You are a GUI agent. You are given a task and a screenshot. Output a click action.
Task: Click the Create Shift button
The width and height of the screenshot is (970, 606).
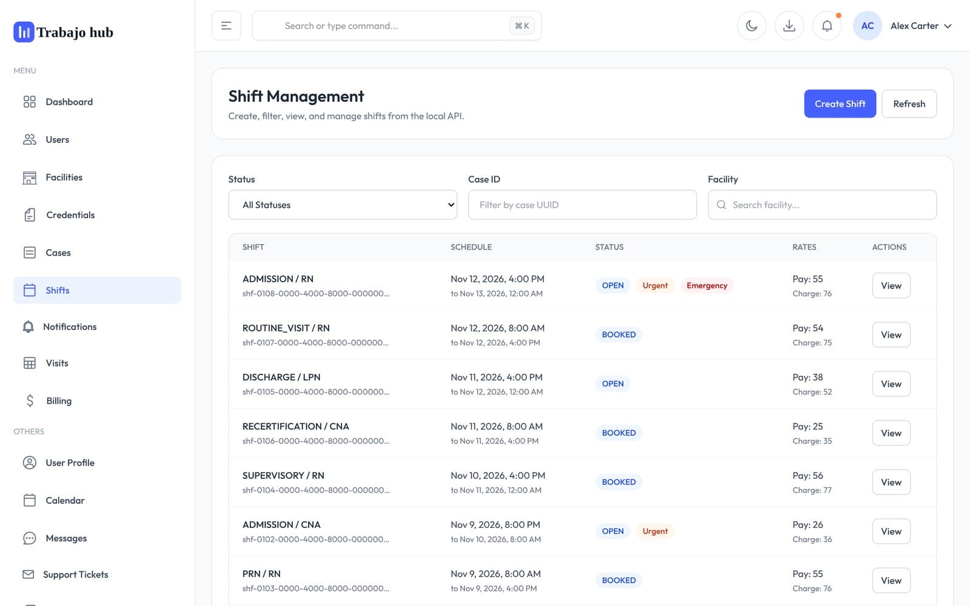840,104
